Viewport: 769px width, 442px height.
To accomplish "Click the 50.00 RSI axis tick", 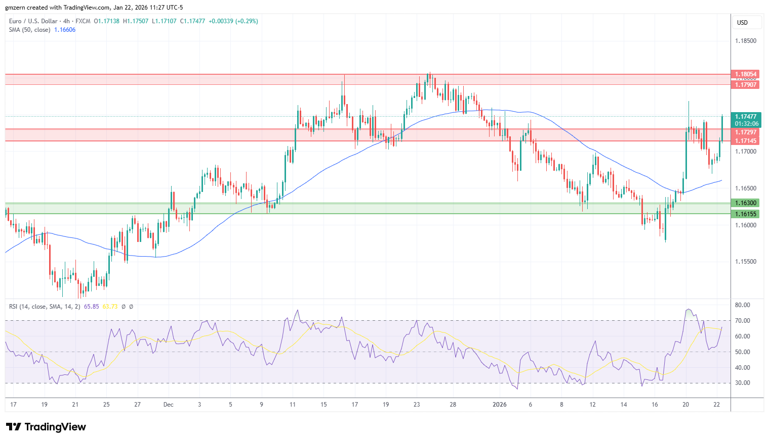I will pos(743,352).
